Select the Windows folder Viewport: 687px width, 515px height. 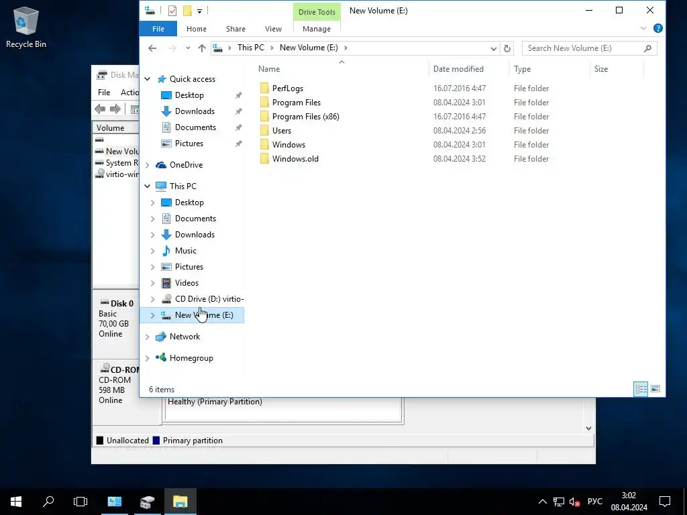point(288,145)
